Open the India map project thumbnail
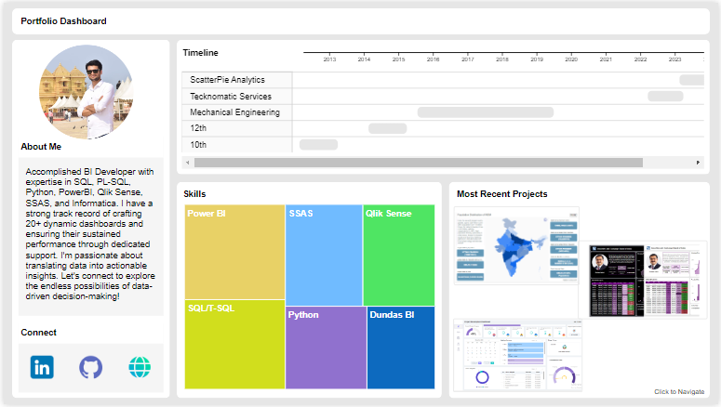 (x=515, y=261)
